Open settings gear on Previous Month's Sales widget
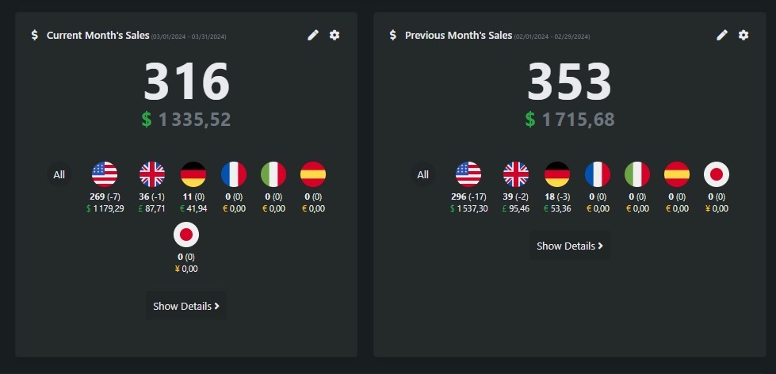The width and height of the screenshot is (776, 374). click(744, 35)
